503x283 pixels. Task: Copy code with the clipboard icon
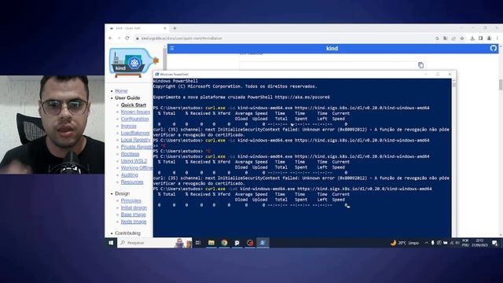[420, 64]
